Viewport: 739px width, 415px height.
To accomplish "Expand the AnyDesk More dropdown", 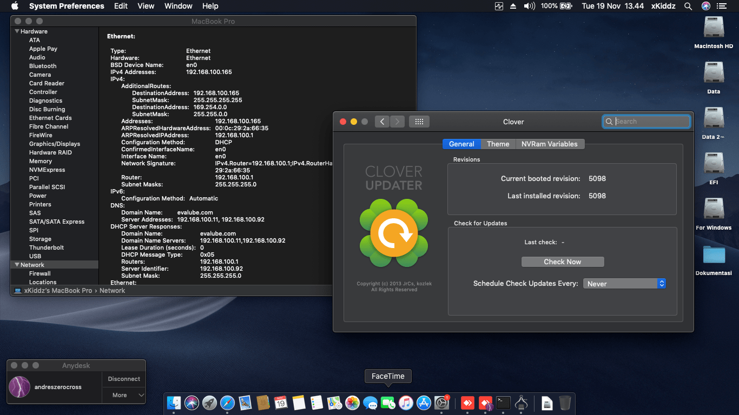I will [x=124, y=395].
